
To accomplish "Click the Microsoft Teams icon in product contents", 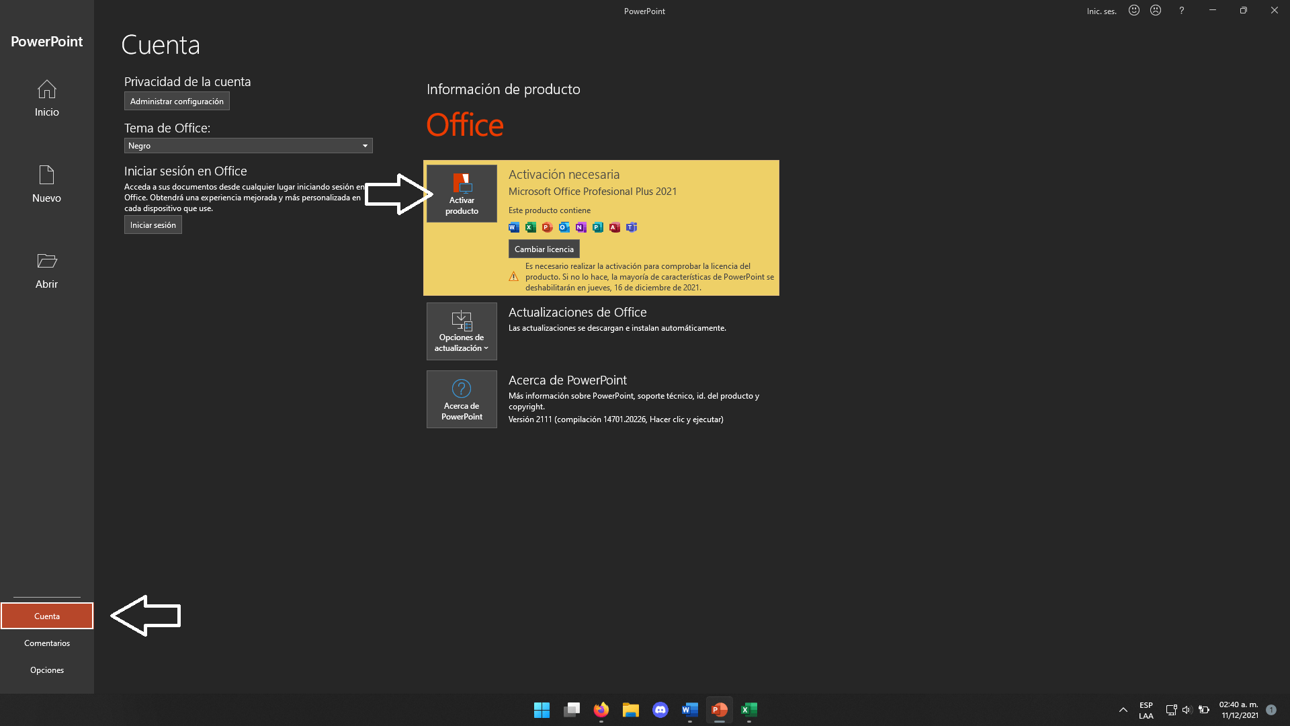I will (x=632, y=227).
